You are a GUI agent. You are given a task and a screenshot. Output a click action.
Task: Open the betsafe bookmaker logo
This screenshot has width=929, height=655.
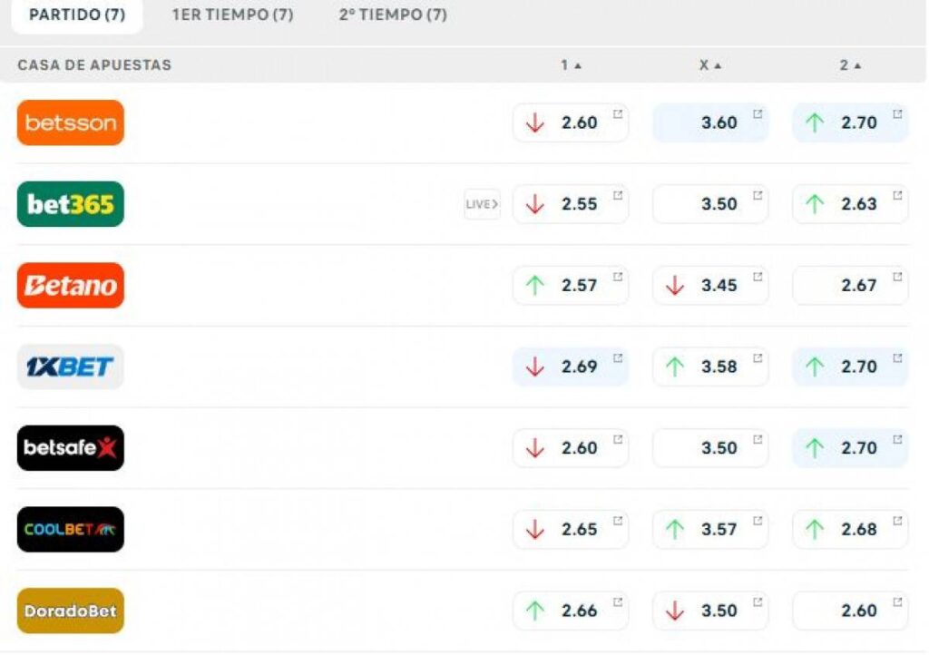click(x=71, y=448)
